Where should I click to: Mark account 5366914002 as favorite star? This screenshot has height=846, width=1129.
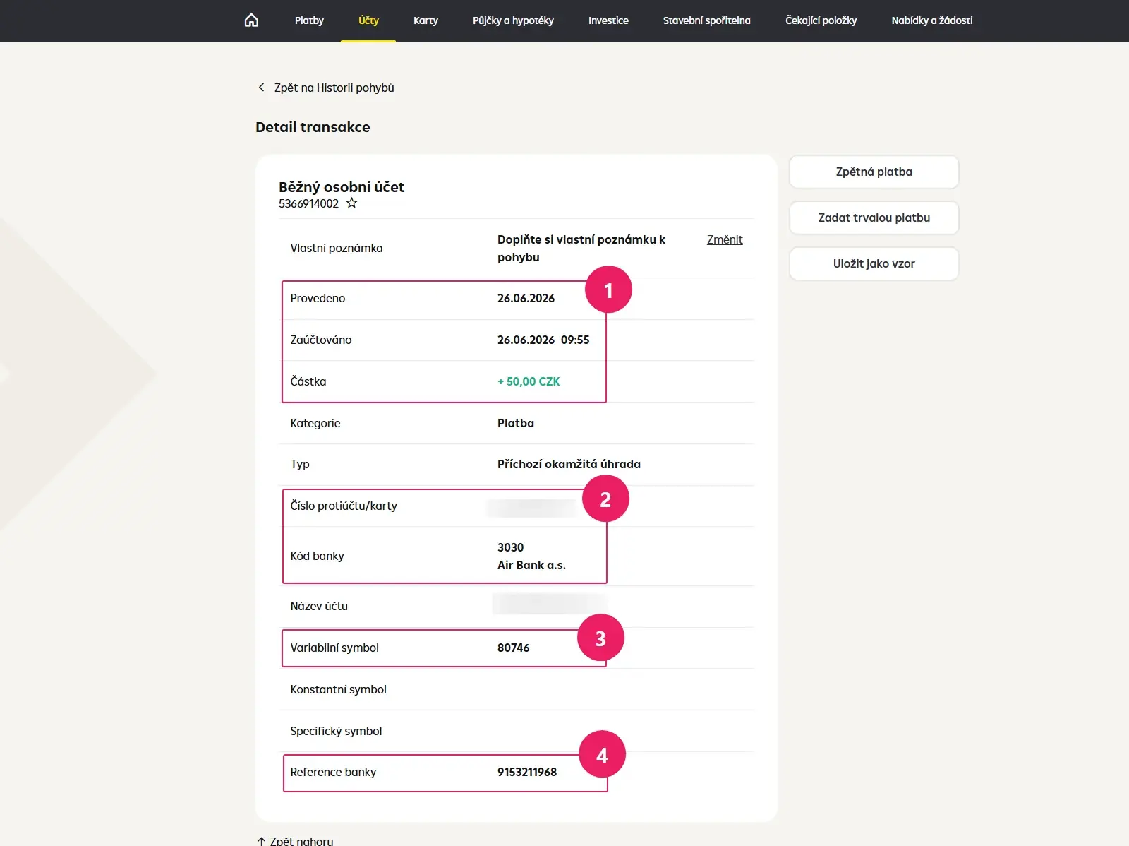pos(351,203)
